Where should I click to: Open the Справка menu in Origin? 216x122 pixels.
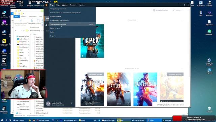(x=81, y=5)
